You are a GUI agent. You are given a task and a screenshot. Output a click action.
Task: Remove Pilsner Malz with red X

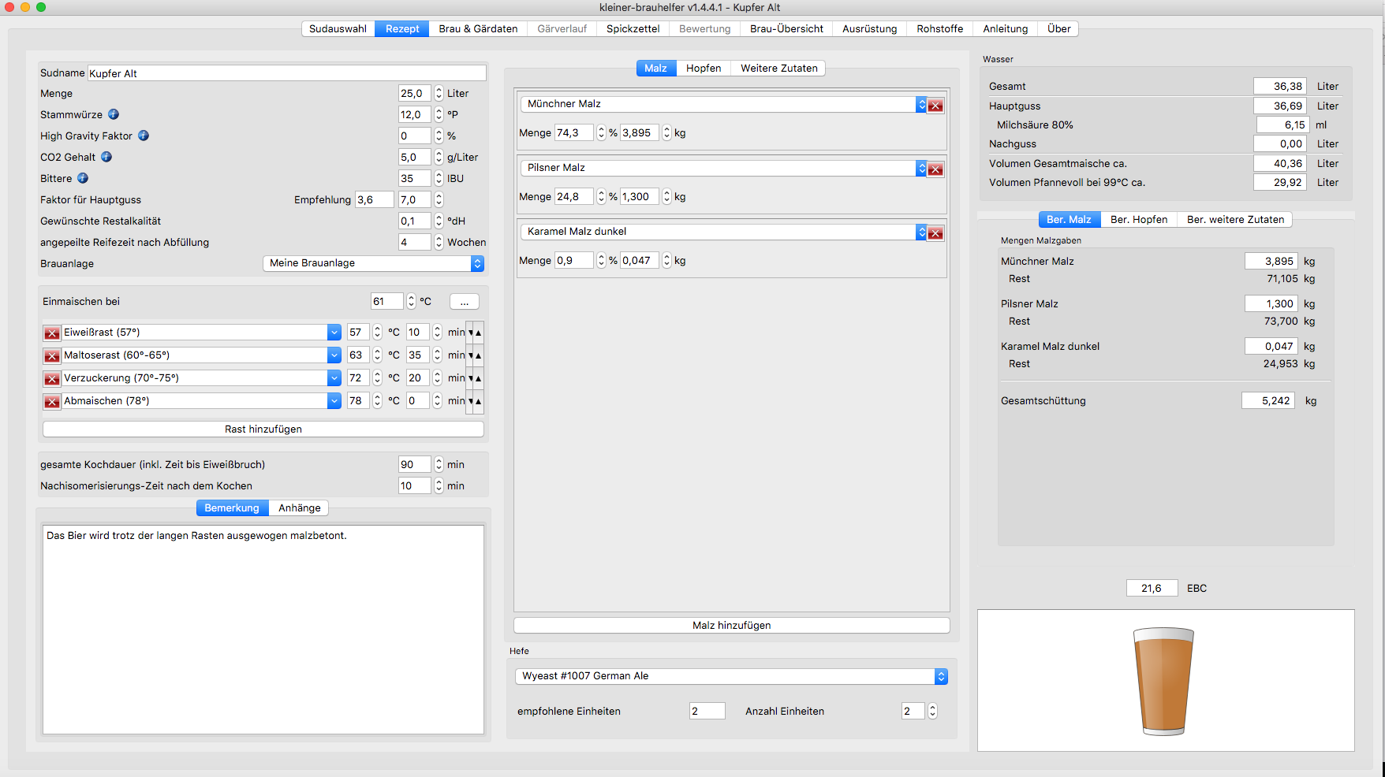tap(935, 169)
